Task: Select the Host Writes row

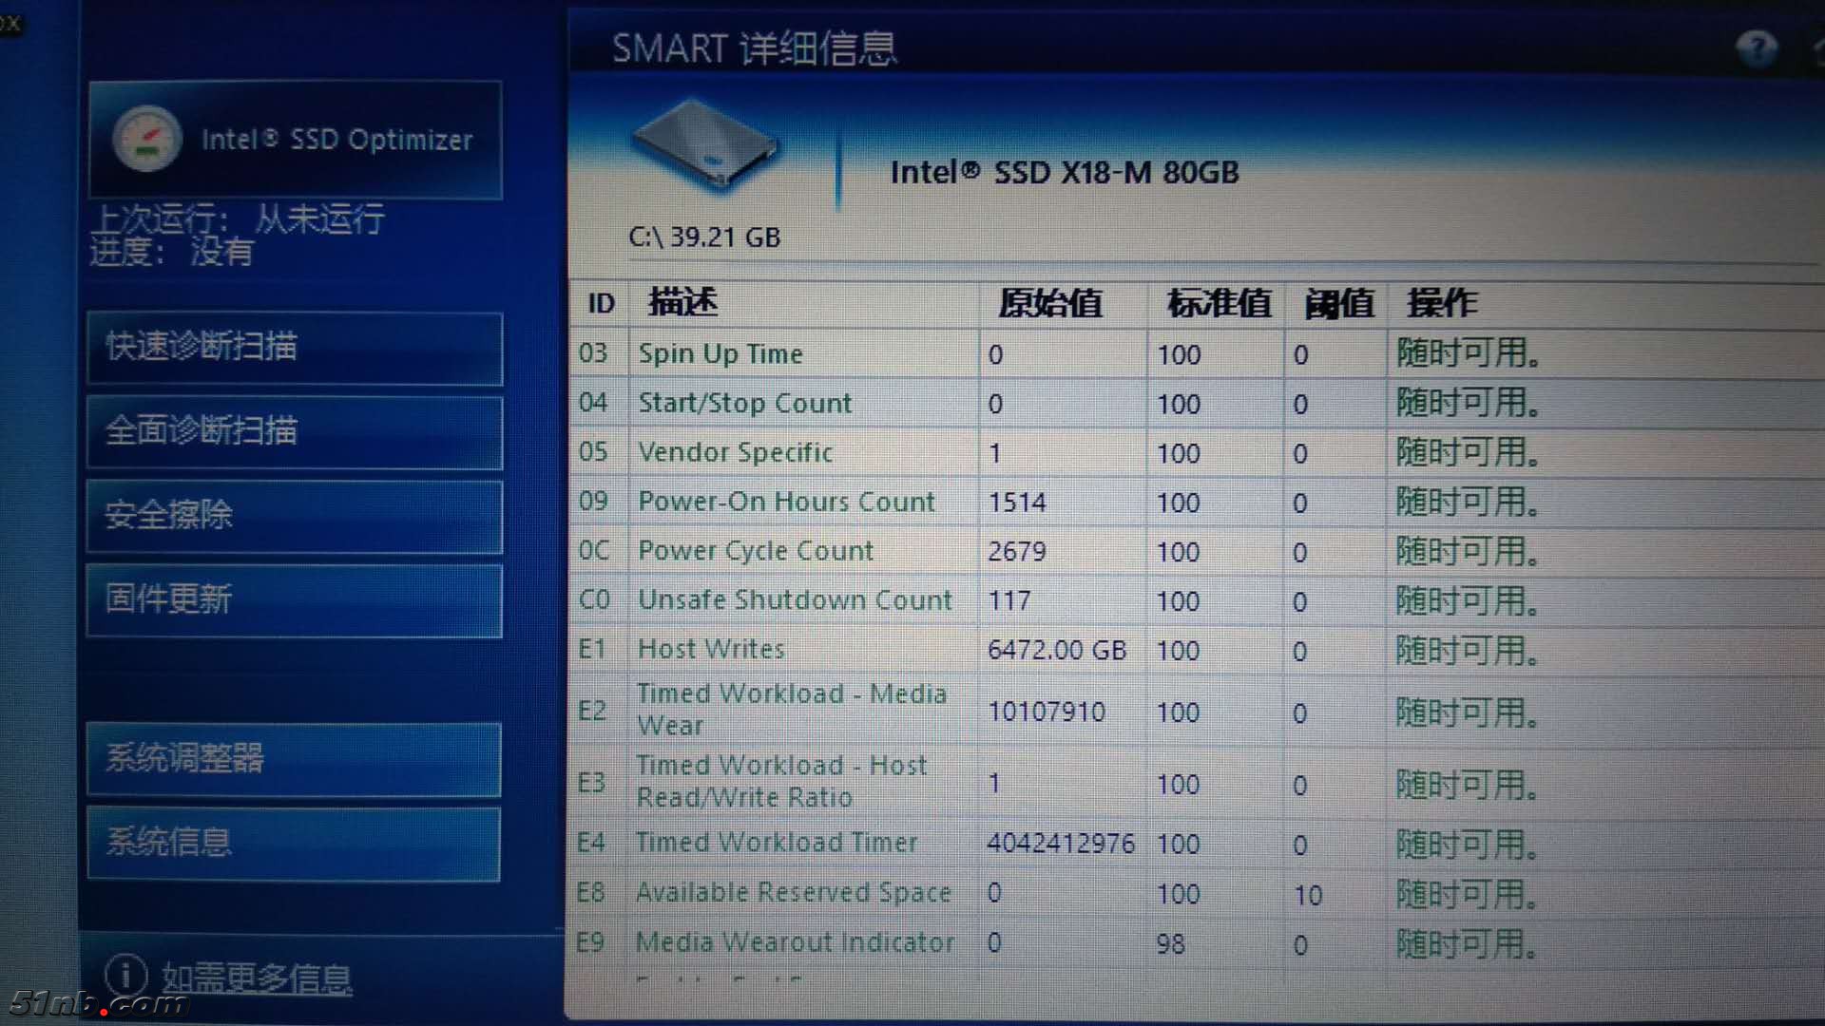Action: point(711,650)
